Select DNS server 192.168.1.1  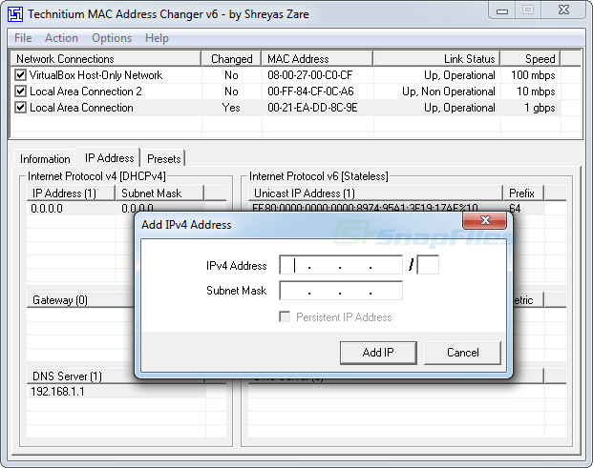[57, 392]
